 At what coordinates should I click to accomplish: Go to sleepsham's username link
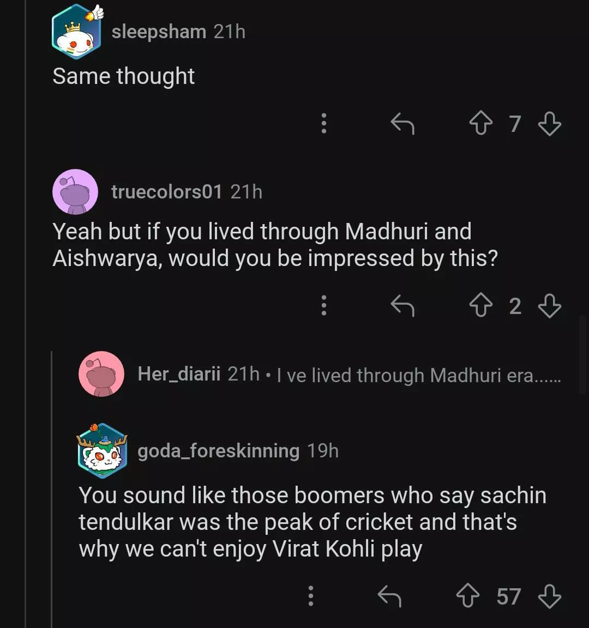159,32
